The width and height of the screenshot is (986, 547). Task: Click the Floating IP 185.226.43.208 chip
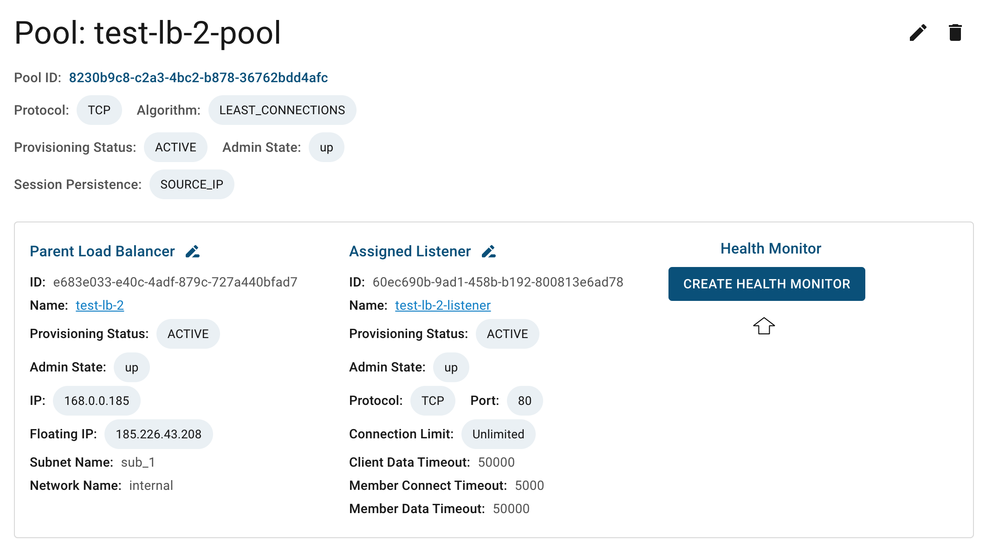(159, 434)
